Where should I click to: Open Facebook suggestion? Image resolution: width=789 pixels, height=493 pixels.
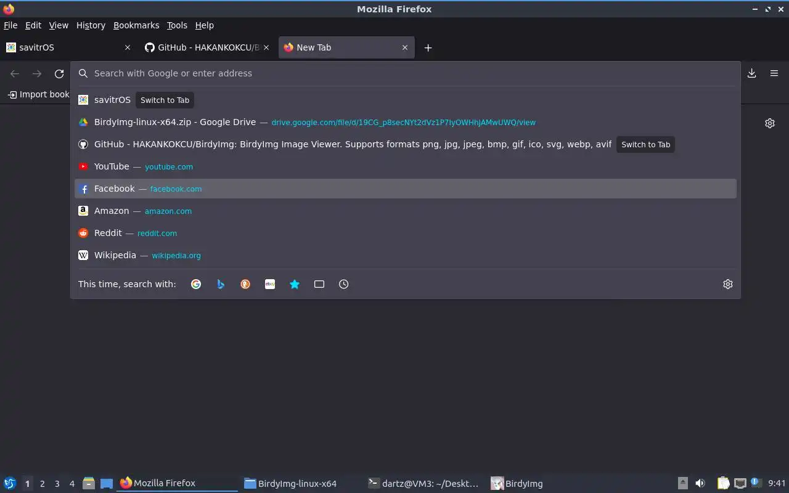406,189
